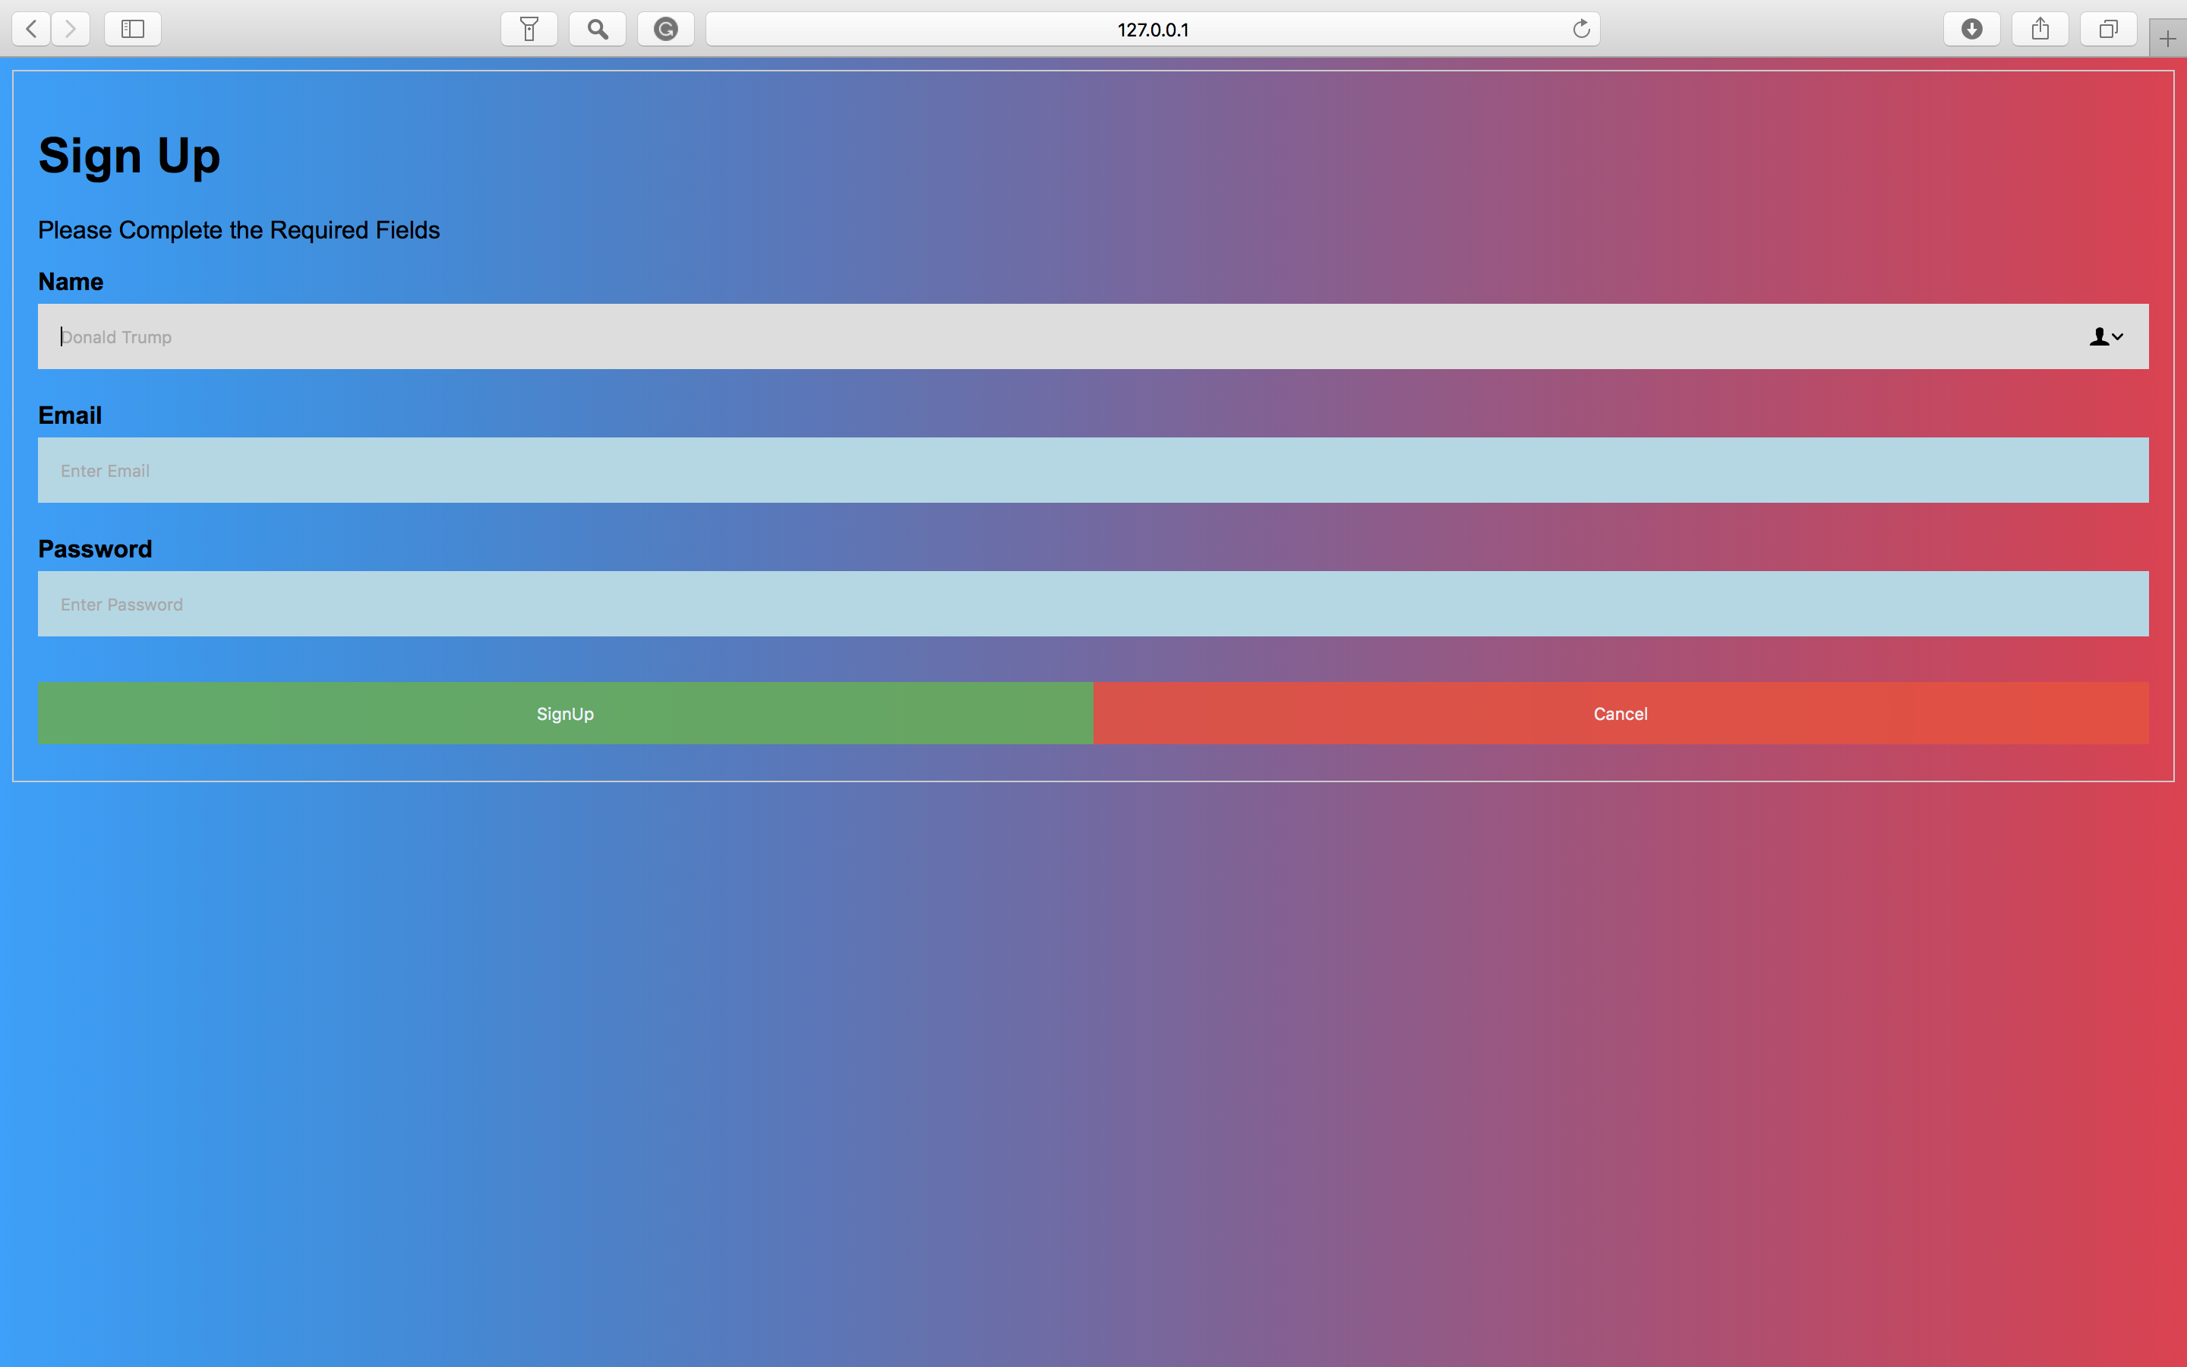
Task: Click the Email label text
Action: pyautogui.click(x=70, y=415)
